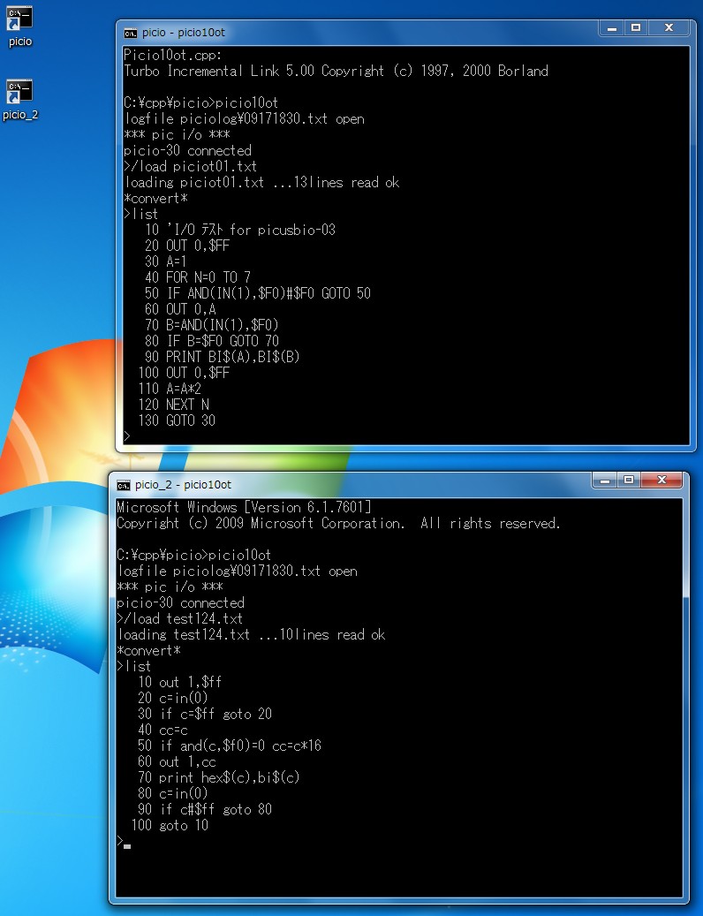Viewport: 703px width, 916px height.
Task: Click line '70 B=AND(IN(1),$F0)'
Action: point(211,325)
